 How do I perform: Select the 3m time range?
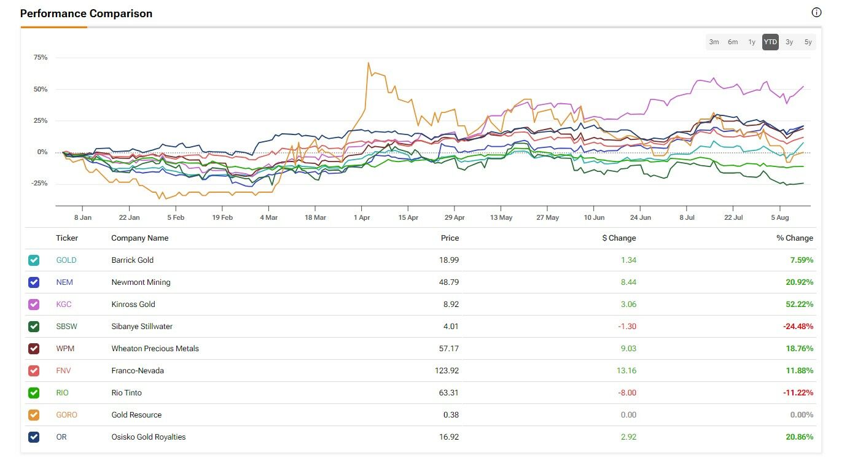tap(714, 42)
